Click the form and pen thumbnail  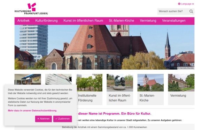[x=59, y=79]
